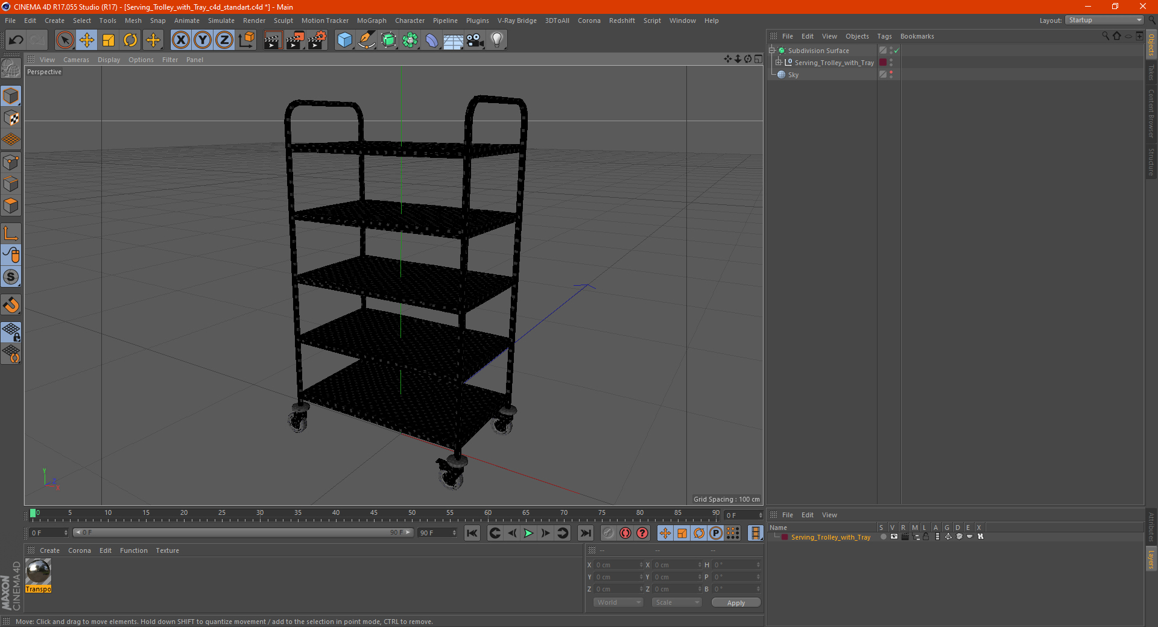The width and height of the screenshot is (1158, 627).
Task: Toggle viewport maximize icon
Action: (758, 59)
